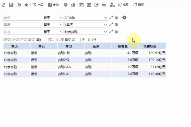
Task: Delete the 年份 filter row
Action: (x=116, y=18)
